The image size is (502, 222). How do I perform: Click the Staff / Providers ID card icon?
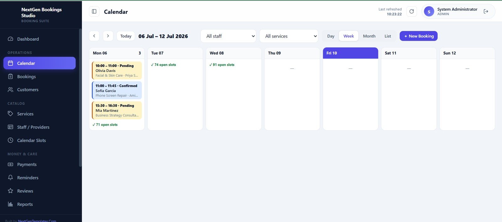pos(10,127)
